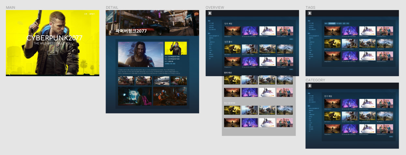Click the 인기 게임 heading in CATEGORY content
406x155 pixels.
coord(328,96)
